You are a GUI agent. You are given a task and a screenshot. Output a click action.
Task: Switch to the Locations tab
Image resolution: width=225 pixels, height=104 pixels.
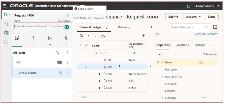tap(182, 45)
